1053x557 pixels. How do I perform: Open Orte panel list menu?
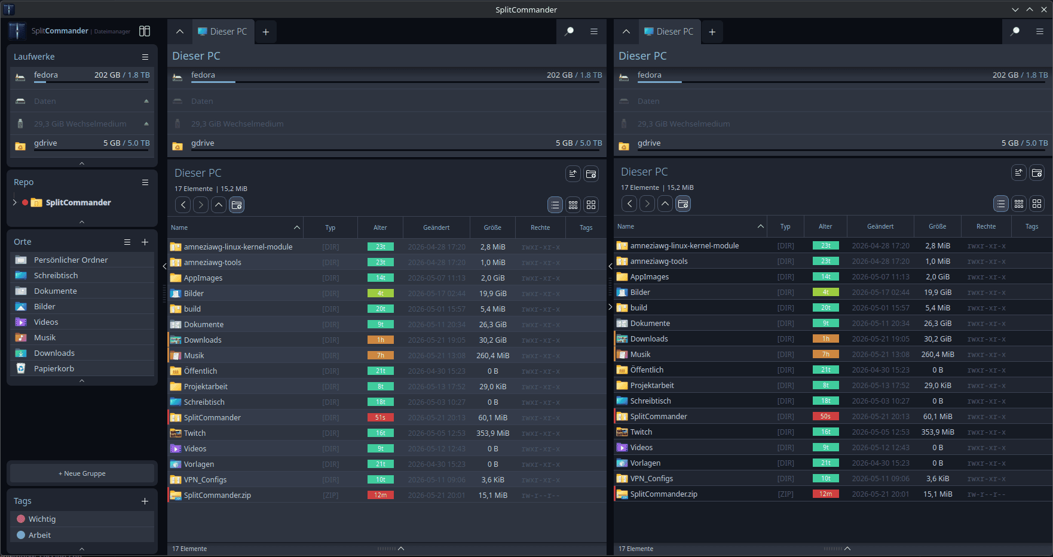127,242
